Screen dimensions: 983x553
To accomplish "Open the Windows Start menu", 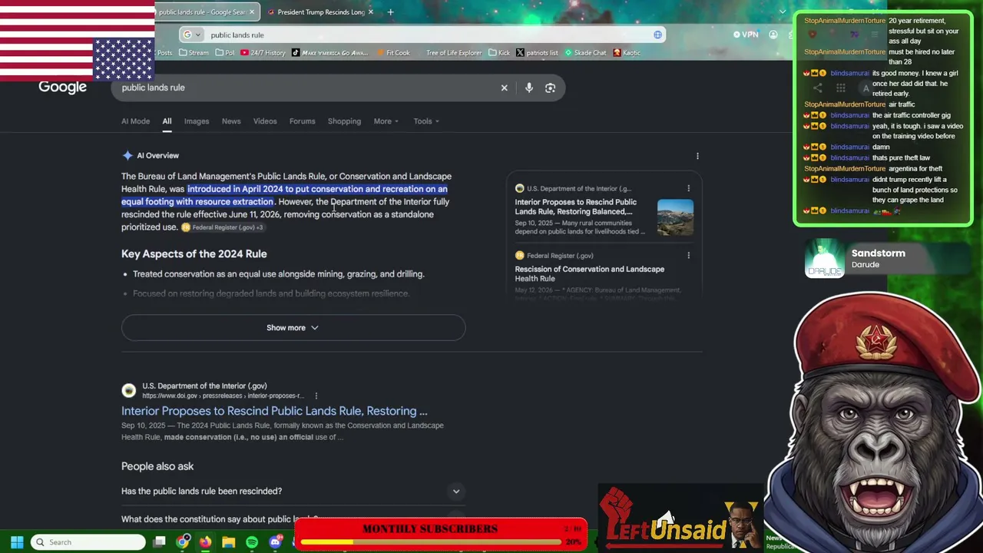I will point(17,542).
